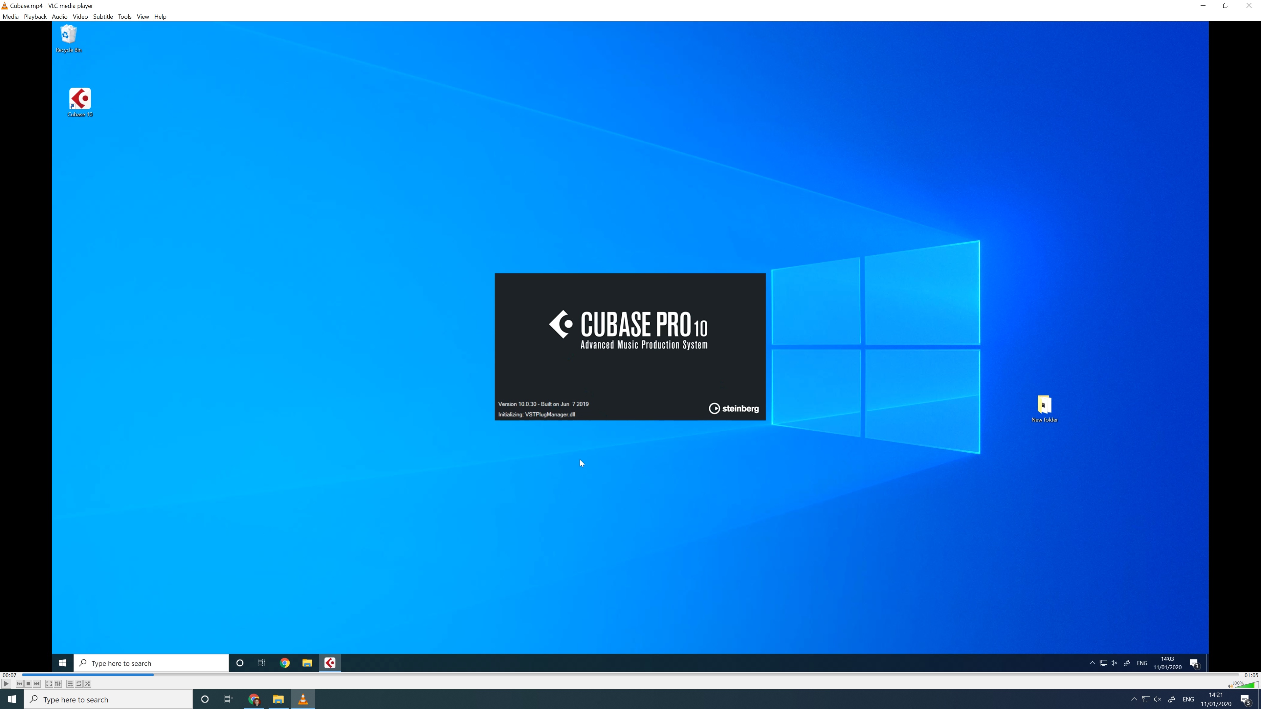The height and width of the screenshot is (709, 1261).
Task: Click the steinberg logo on the splash screen
Action: (733, 409)
